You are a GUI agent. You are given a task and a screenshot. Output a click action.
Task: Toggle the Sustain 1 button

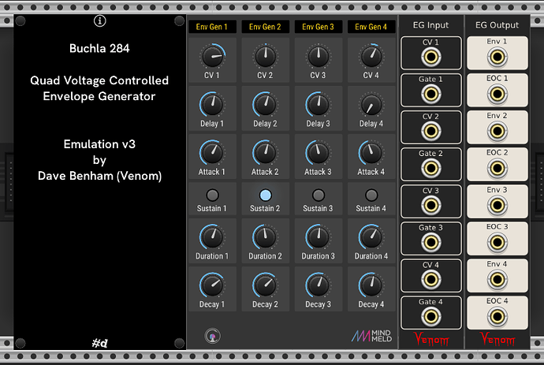tap(212, 196)
